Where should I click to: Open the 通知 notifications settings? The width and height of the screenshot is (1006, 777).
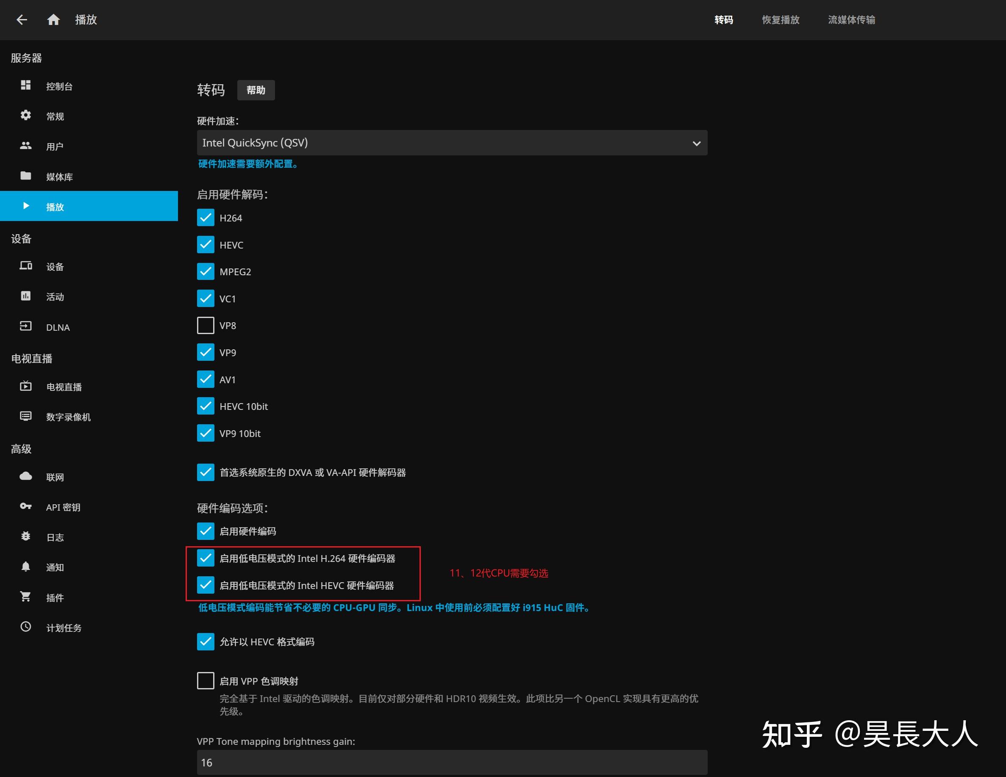point(54,567)
